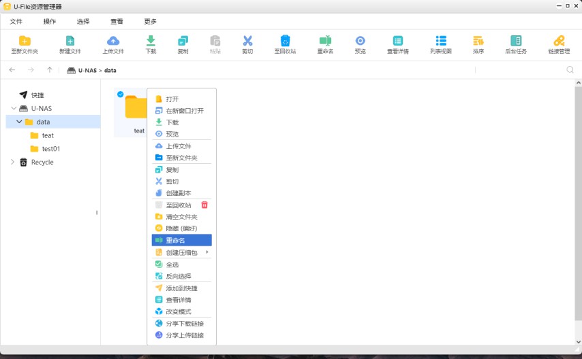Choose 改变模式 in the context menu
582x359 pixels.
click(181, 311)
